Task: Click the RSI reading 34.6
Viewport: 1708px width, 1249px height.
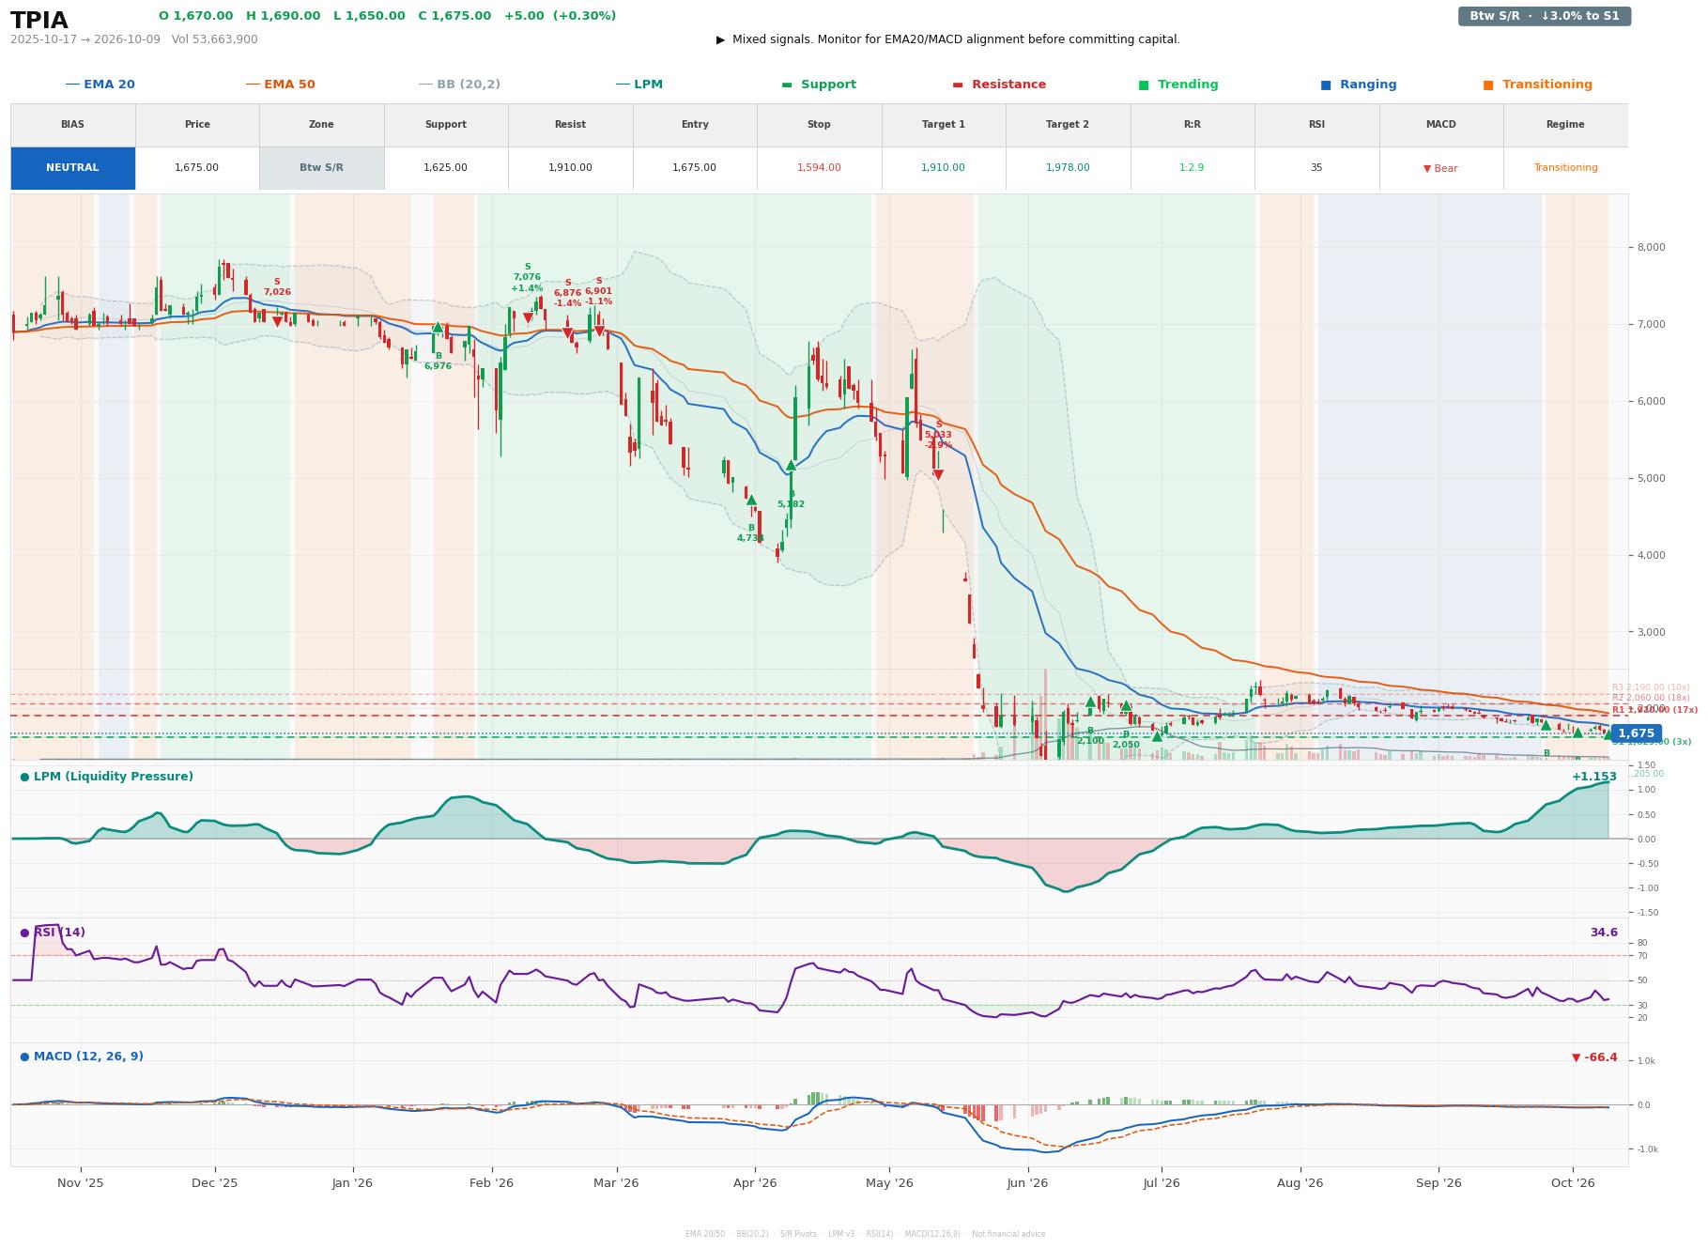Action: 1604,933
